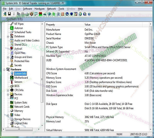The image size is (154, 138).
Task: Click the icon beside NT Pipes
Action: pyautogui.click(x=12, y=24)
